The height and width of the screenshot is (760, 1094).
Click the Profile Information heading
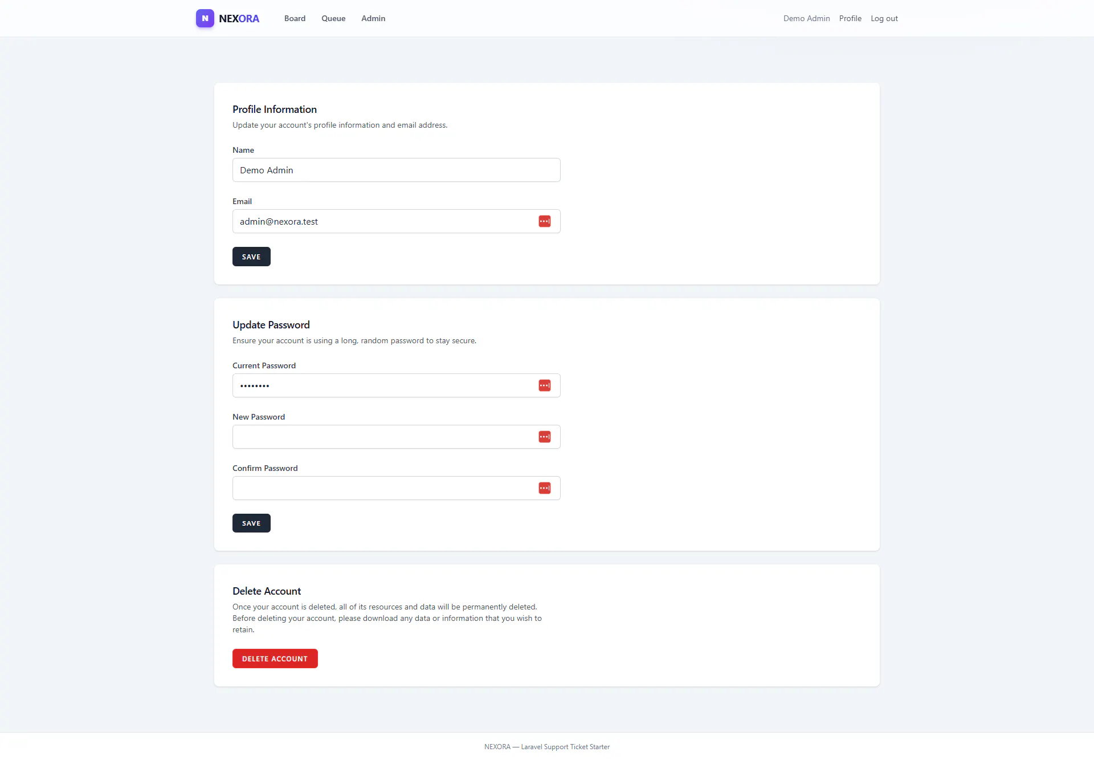coord(275,109)
